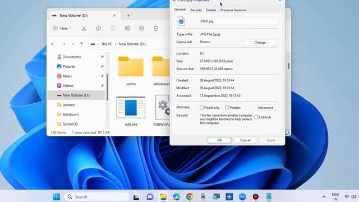Click the Change... button

pyautogui.click(x=261, y=43)
